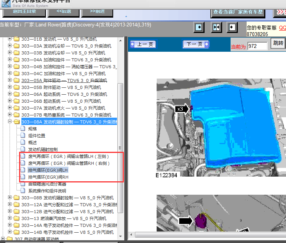This screenshot has width=286, height=243.
Task: Click the application logo icon
Action: click(6, 3)
